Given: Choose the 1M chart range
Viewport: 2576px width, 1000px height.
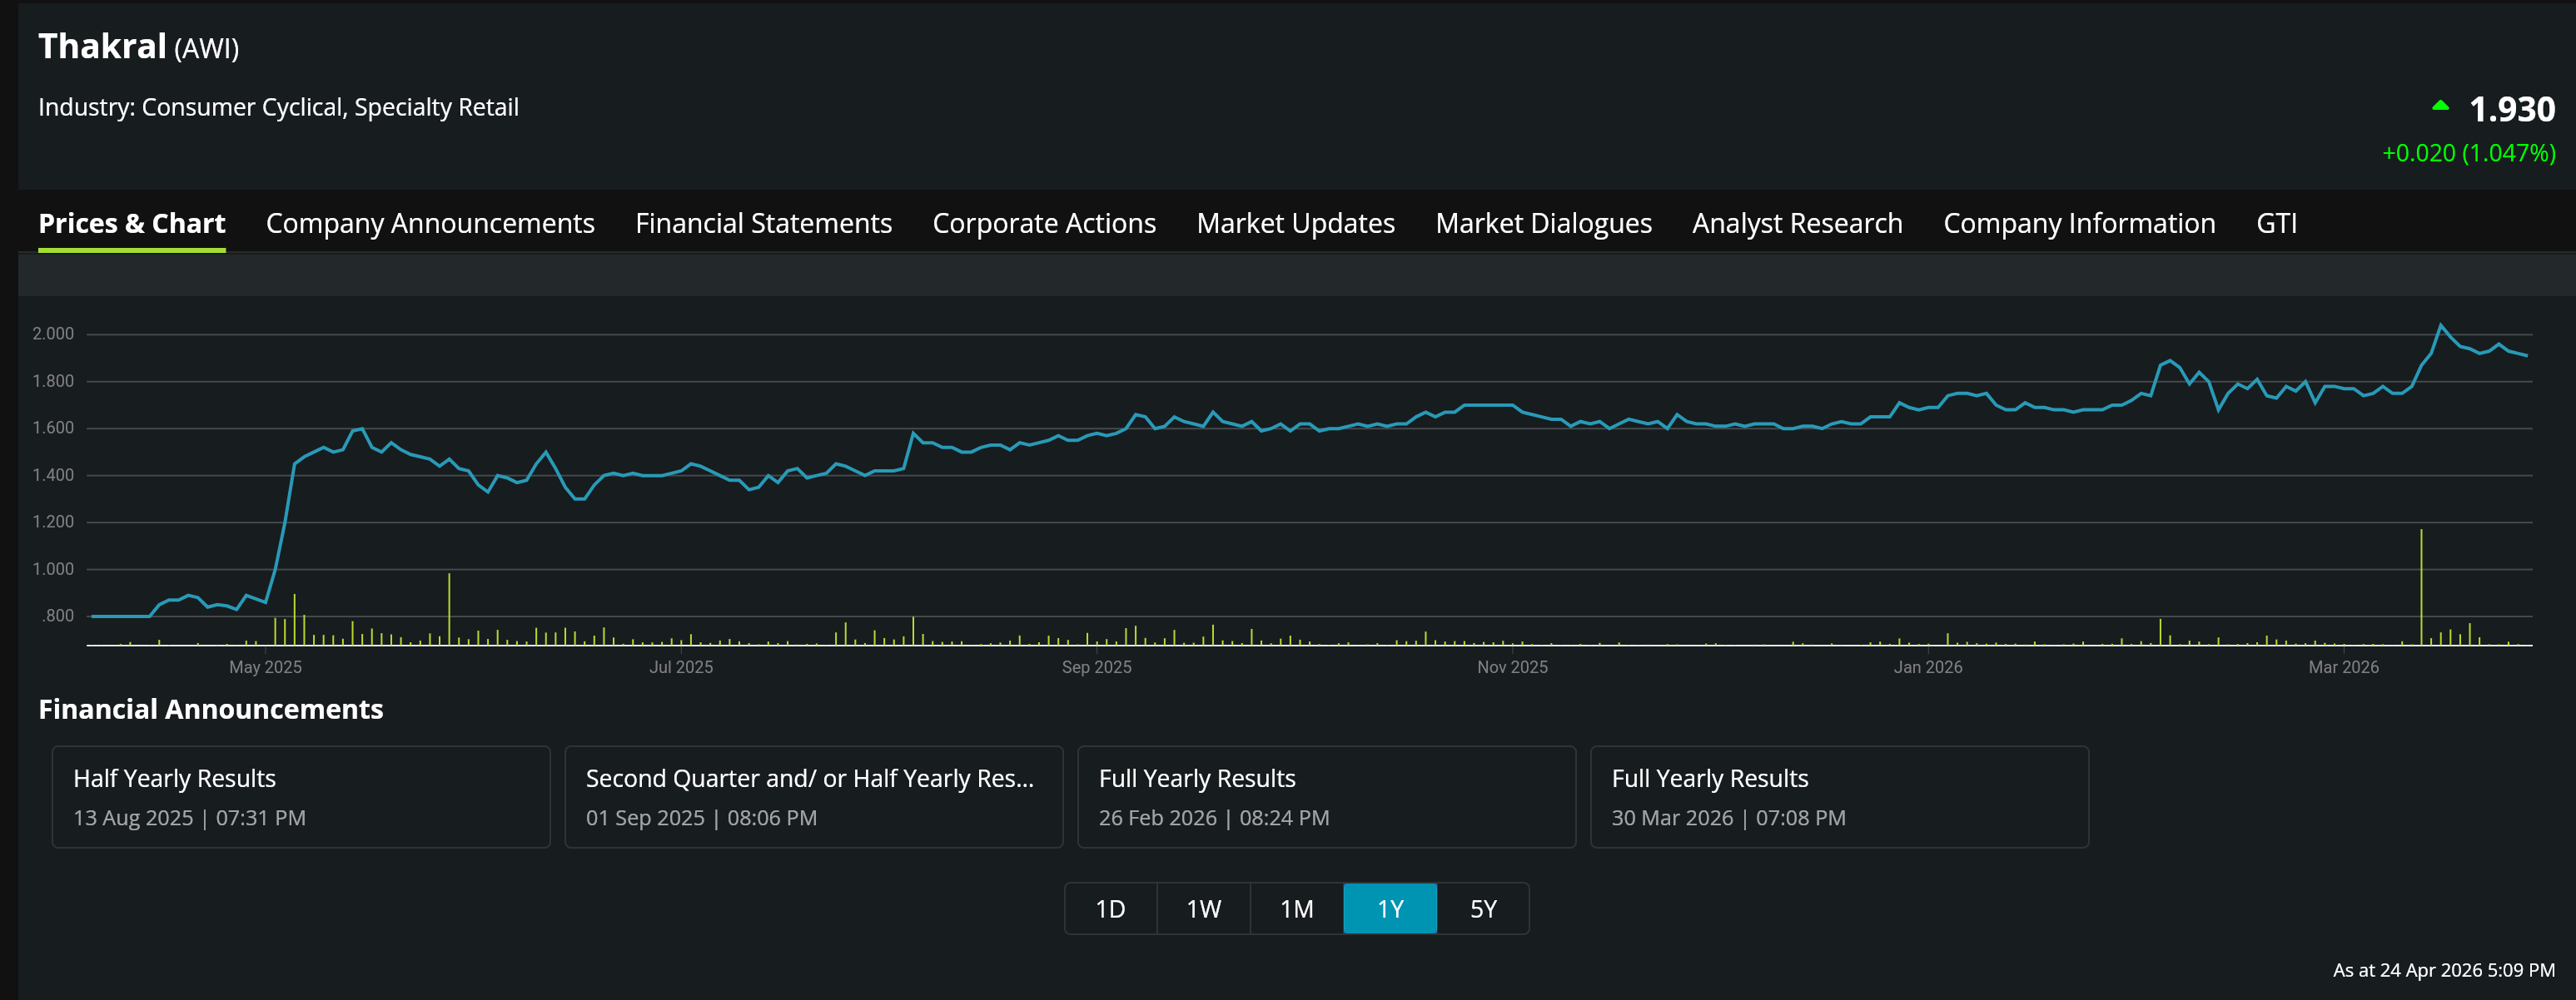Looking at the screenshot, I should [1297, 908].
